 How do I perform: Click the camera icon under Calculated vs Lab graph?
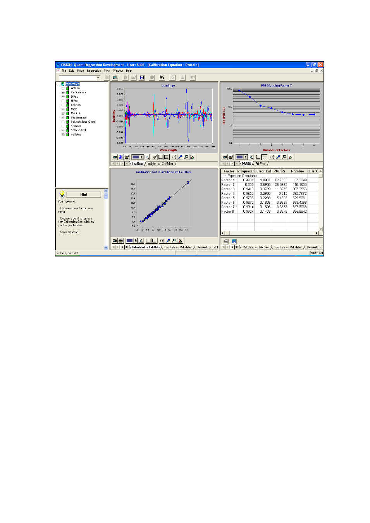115,241
